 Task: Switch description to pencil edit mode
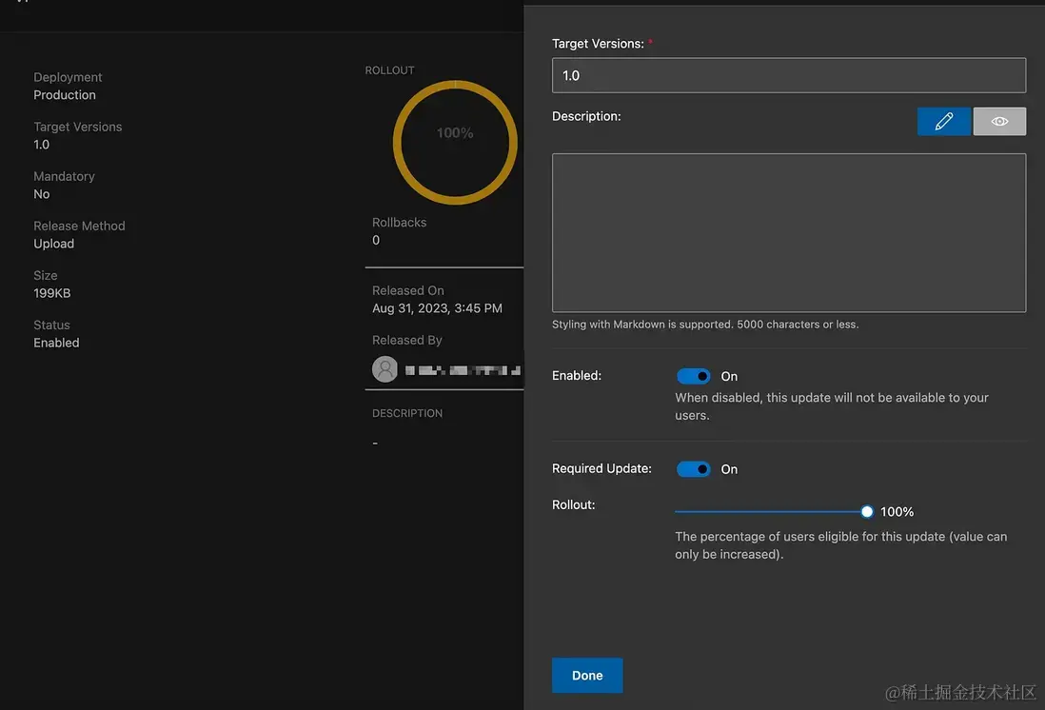pyautogui.click(x=943, y=121)
